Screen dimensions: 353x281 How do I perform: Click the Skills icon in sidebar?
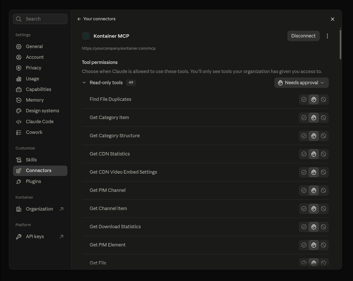tap(19, 160)
